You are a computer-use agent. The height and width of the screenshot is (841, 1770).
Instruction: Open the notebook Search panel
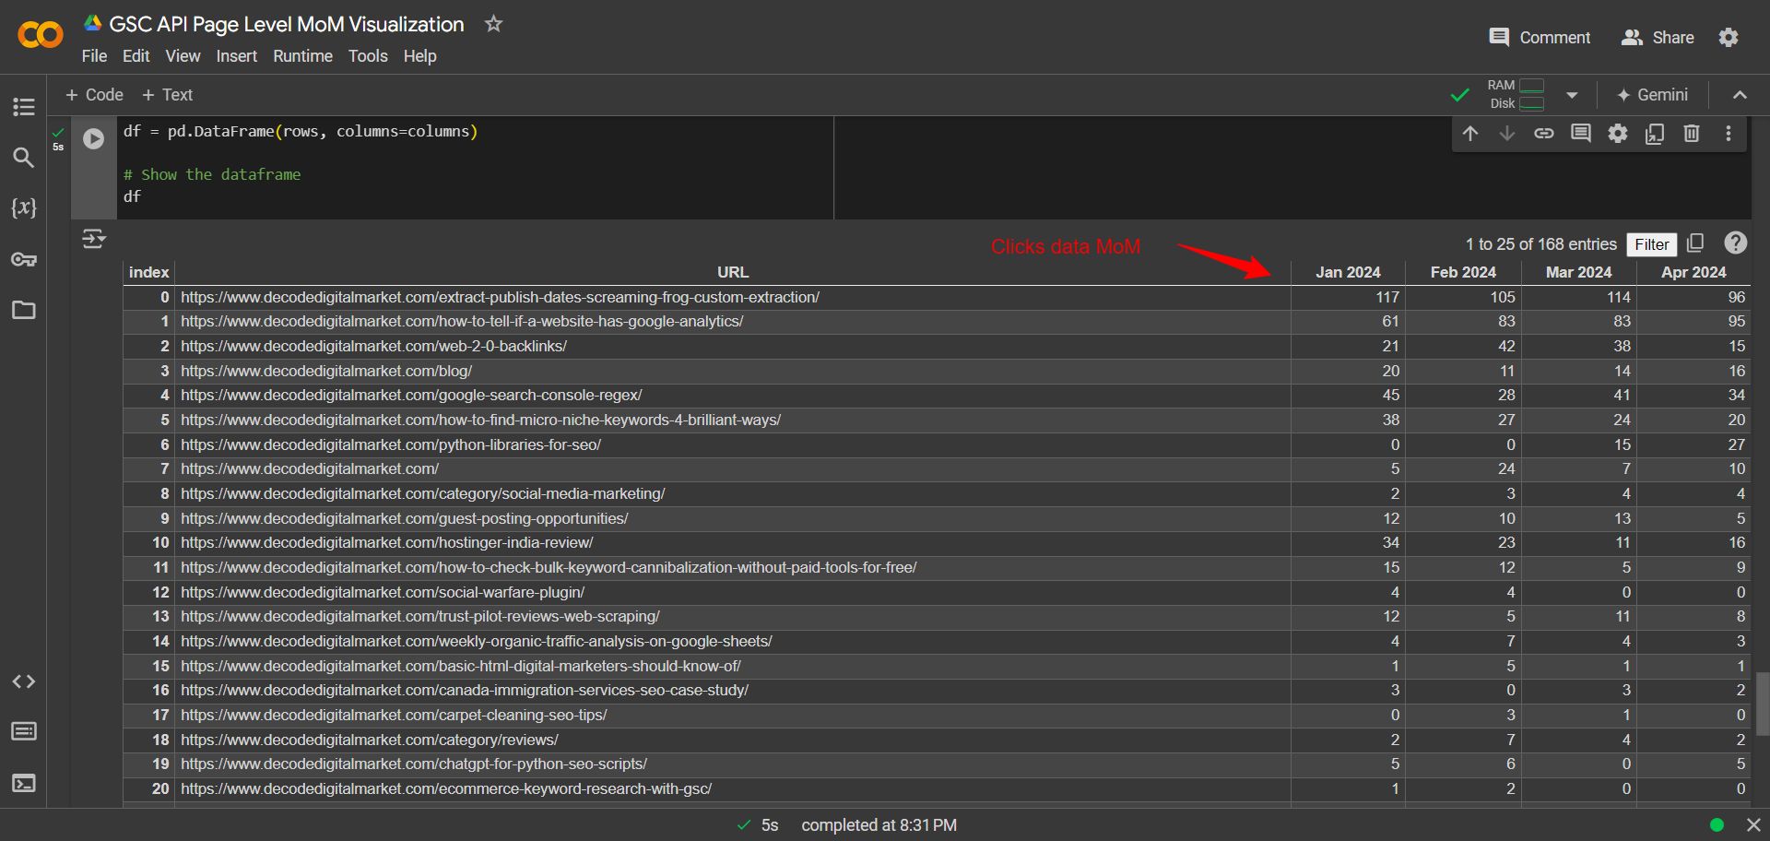(23, 158)
